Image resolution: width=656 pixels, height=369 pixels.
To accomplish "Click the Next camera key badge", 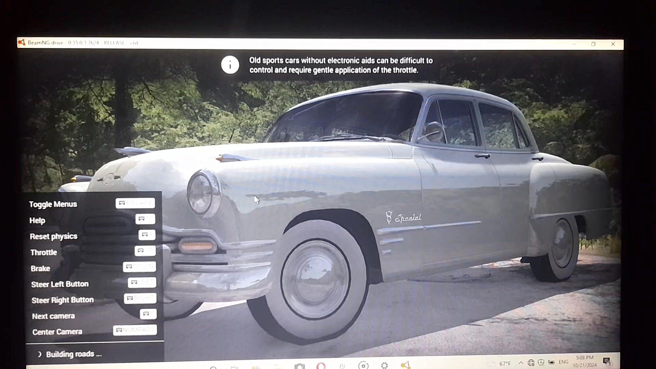I will tap(148, 314).
